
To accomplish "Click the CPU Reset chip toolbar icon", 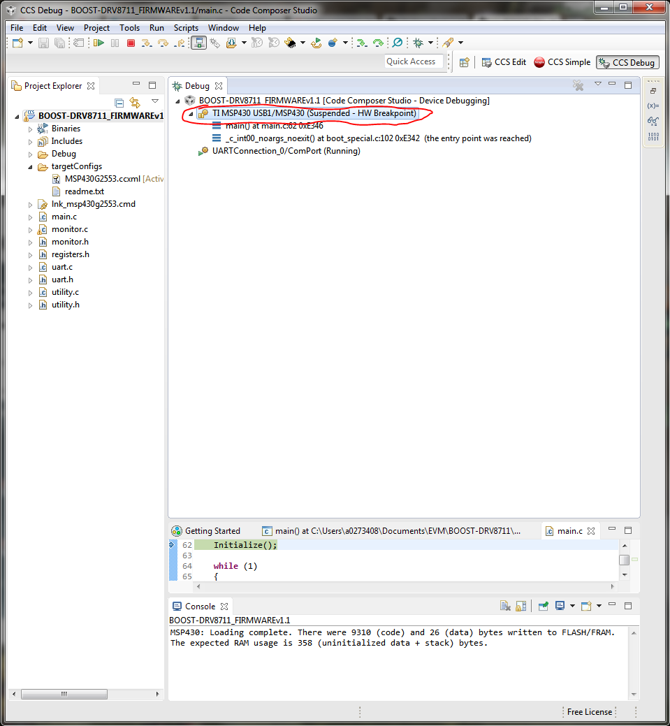I will point(291,43).
